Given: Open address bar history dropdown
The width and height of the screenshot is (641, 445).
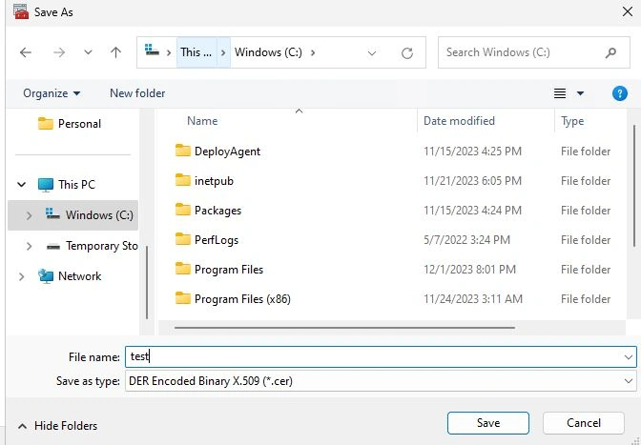Looking at the screenshot, I should point(372,53).
